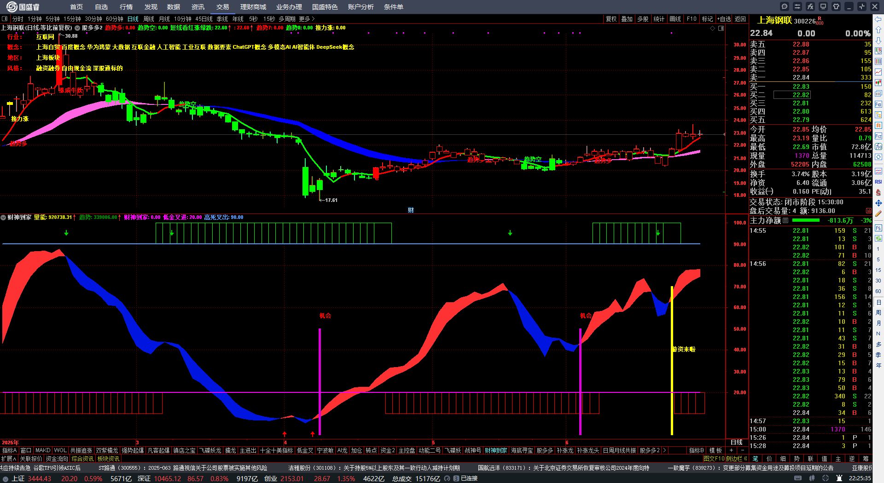Select 季线 quarterly period
This screenshot has height=483, width=884.
(x=222, y=19)
